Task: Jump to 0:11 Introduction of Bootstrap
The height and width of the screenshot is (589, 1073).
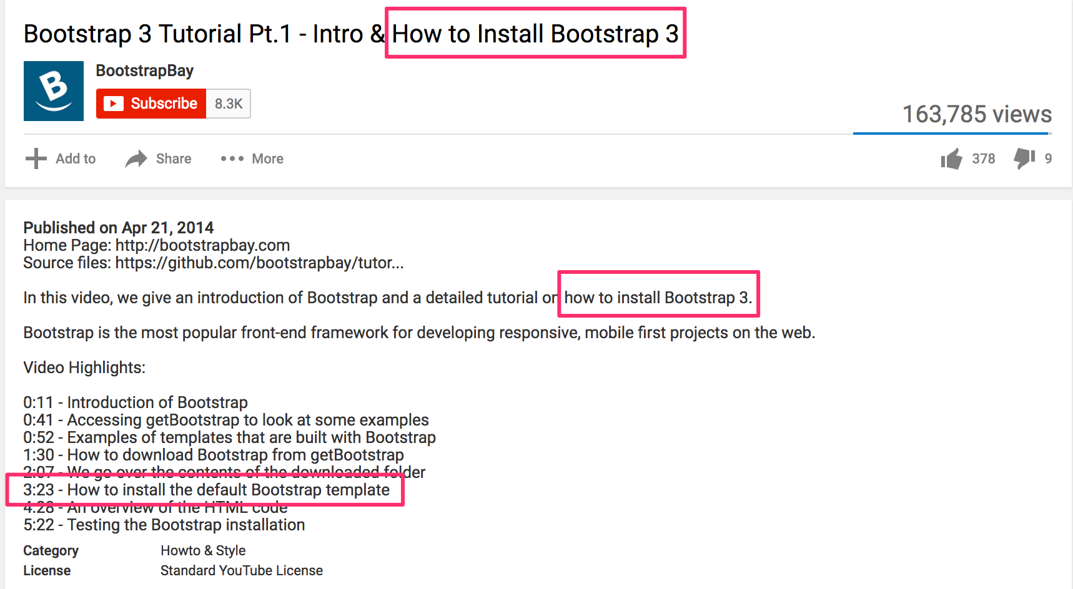Action: point(38,402)
